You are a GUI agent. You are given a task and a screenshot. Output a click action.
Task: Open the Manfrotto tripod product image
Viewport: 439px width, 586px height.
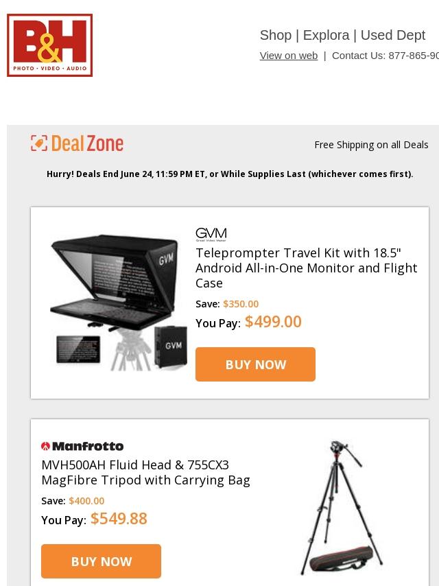click(341, 508)
